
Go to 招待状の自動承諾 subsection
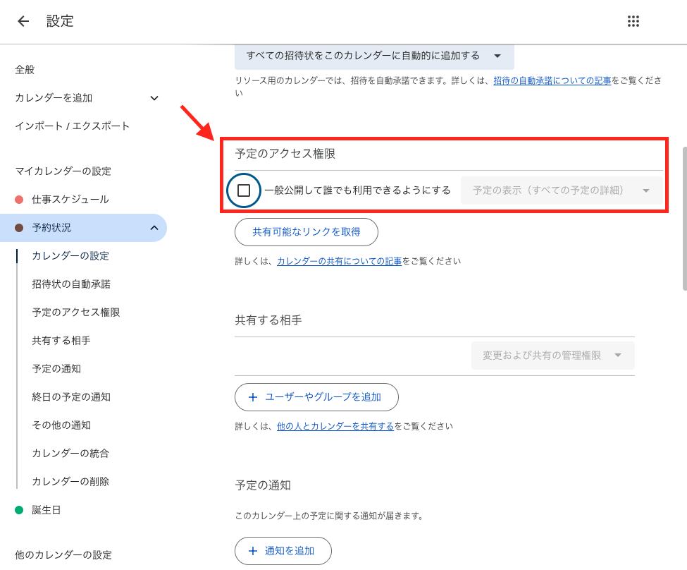tap(71, 284)
